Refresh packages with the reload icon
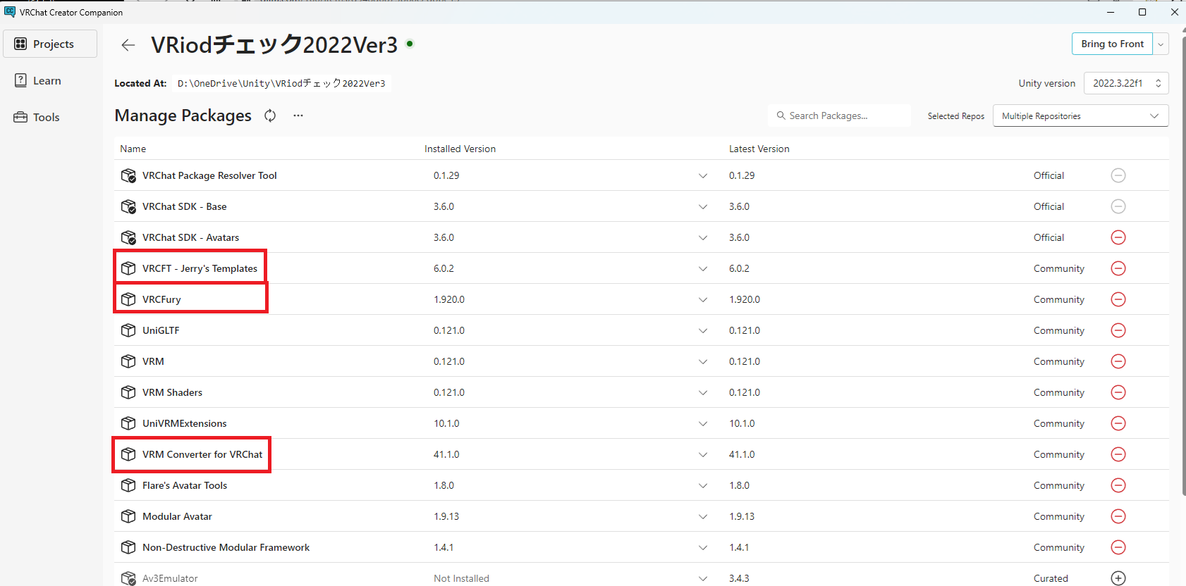Screen dimensions: 1186x586 pos(270,116)
